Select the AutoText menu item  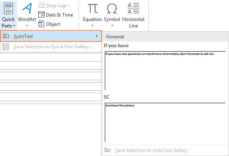click(x=51, y=36)
